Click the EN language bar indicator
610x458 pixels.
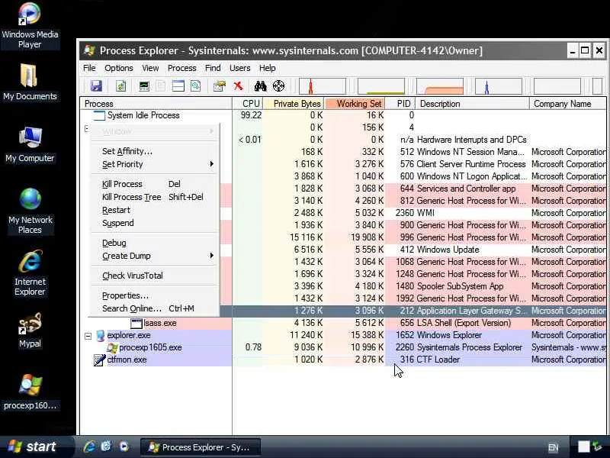[x=554, y=447]
